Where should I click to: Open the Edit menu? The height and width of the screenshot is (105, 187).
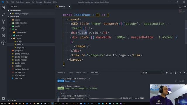click(x=12, y=2)
